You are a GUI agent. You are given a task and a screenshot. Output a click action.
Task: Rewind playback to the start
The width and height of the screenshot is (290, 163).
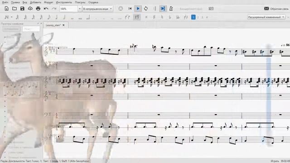tap(130, 9)
